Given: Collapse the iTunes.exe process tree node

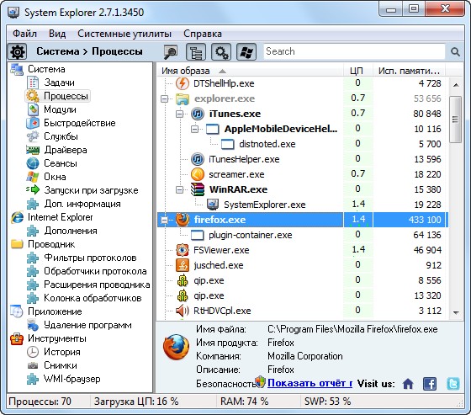Looking at the screenshot, I should tap(180, 114).
